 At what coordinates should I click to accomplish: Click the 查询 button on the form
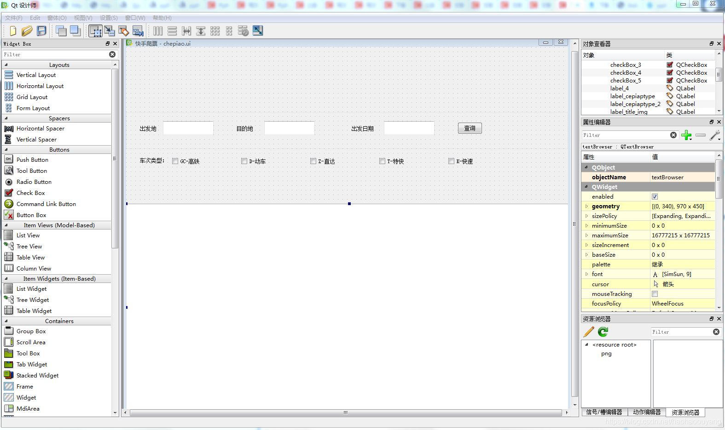470,128
